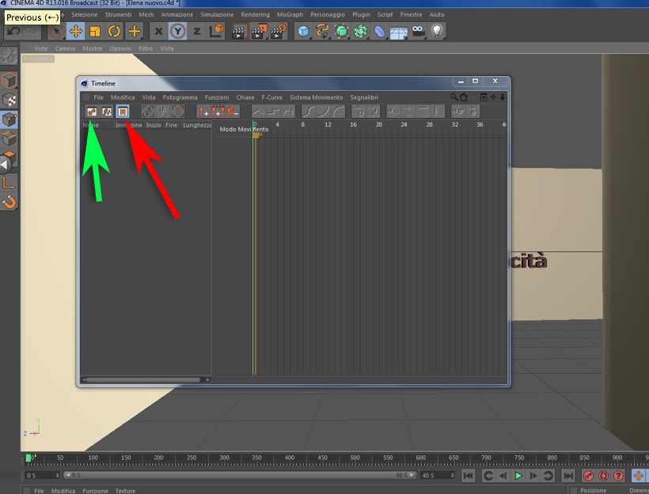Click Timeline add multiple markers icon
Viewport: 649px width, 494px height.
218,112
